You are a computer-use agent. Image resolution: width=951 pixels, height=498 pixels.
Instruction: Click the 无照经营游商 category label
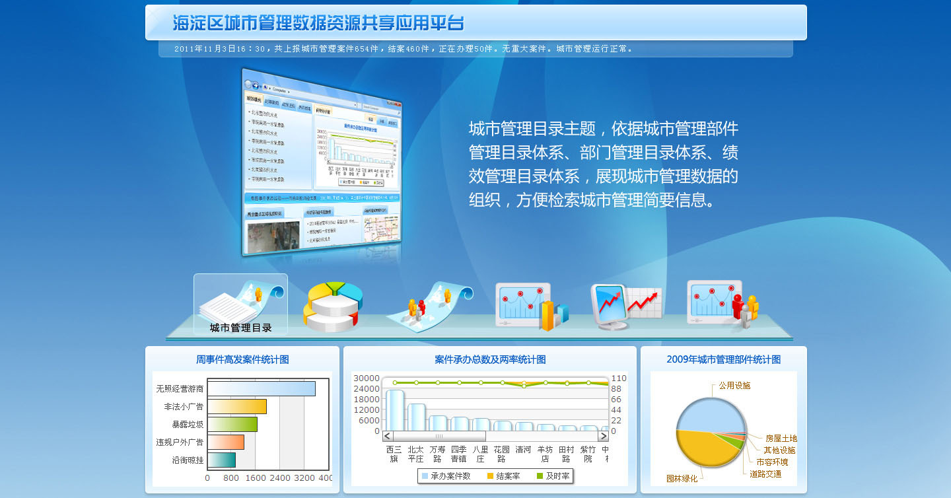[180, 389]
